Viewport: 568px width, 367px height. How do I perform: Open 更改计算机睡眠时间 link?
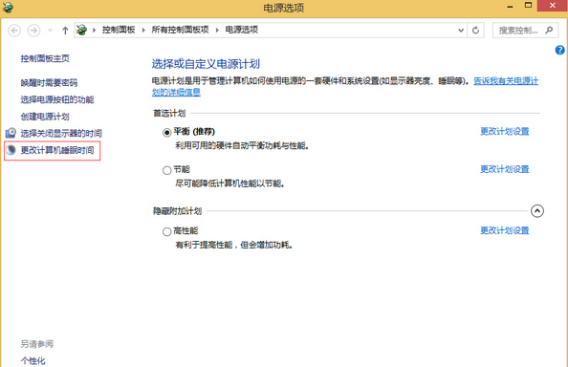[57, 150]
